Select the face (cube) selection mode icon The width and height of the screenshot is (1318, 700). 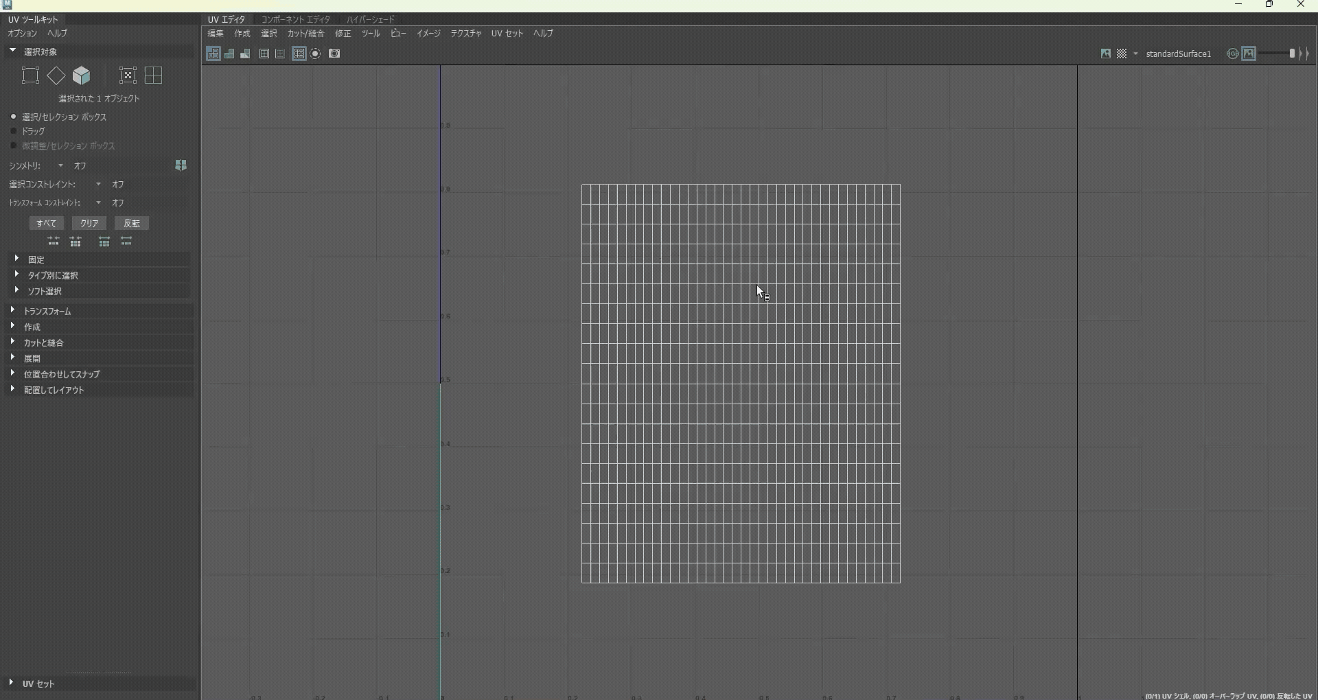coord(82,75)
